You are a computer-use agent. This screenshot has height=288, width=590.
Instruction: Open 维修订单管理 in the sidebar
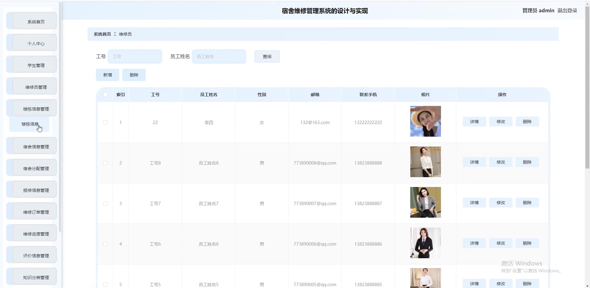click(x=31, y=211)
